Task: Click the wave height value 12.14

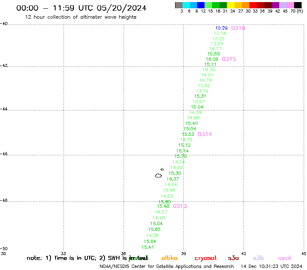Action: point(220,33)
